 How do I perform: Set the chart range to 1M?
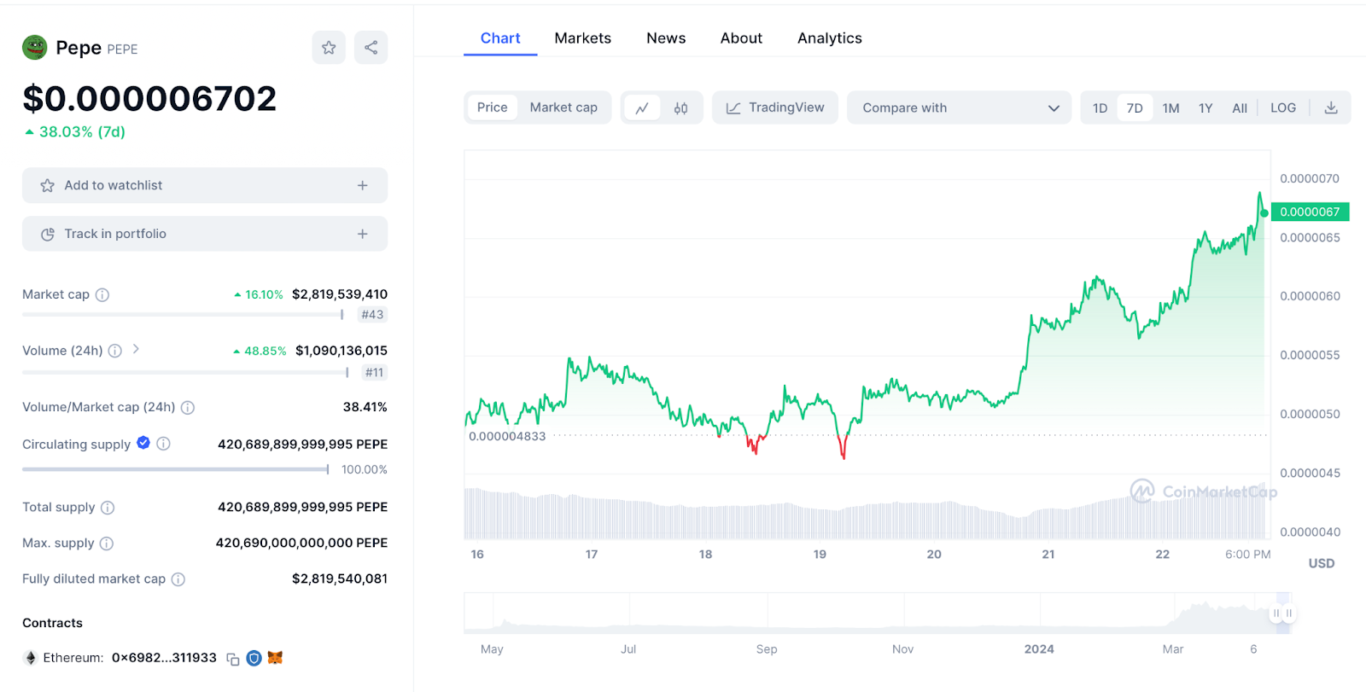1170,108
